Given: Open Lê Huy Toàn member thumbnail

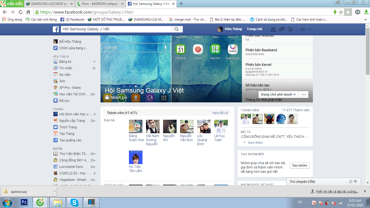Looking at the screenshot, I should pos(221,126).
